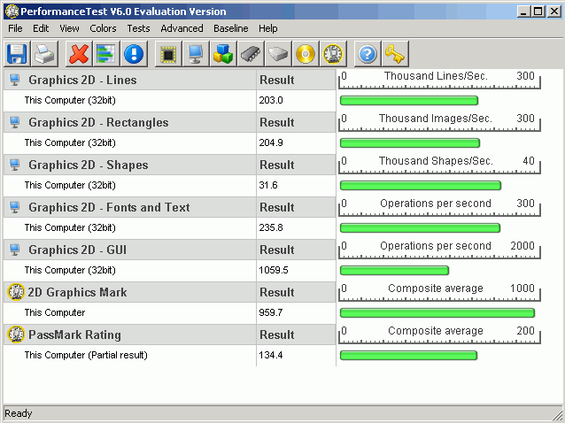Click the run all tests PassMark icon
The image size is (565, 423).
[333, 54]
